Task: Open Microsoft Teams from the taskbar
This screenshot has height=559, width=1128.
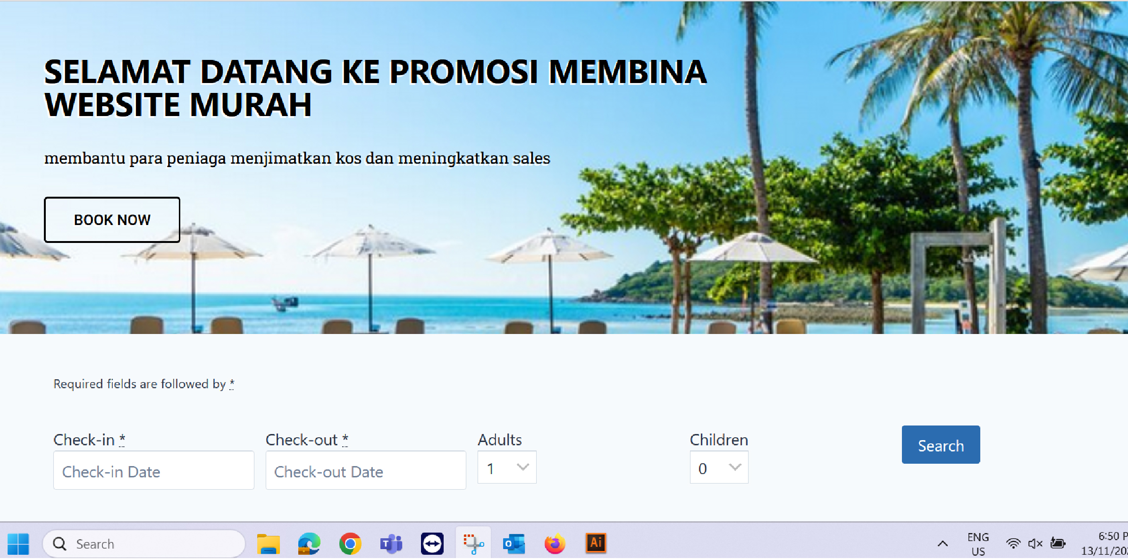Action: (x=391, y=544)
